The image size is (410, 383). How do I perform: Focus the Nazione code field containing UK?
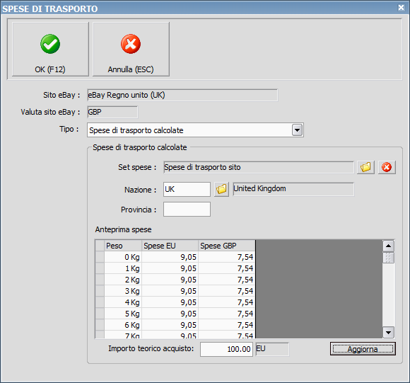(187, 189)
